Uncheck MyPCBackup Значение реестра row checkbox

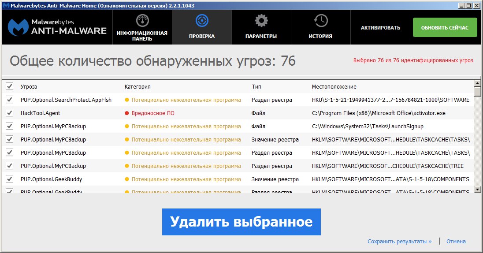[x=10, y=139]
